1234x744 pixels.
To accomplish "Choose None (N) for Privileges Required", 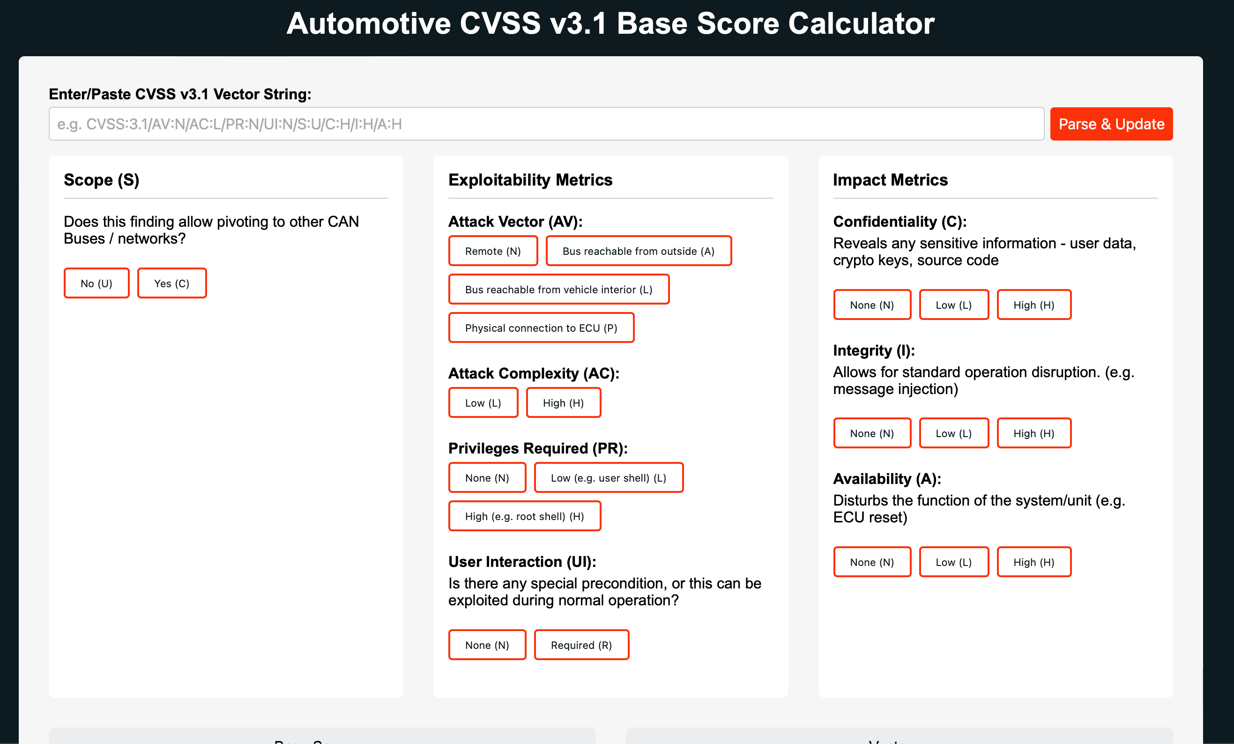I will (487, 477).
